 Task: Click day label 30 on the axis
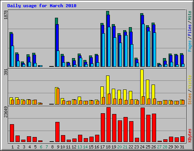[x=176, y=147]
